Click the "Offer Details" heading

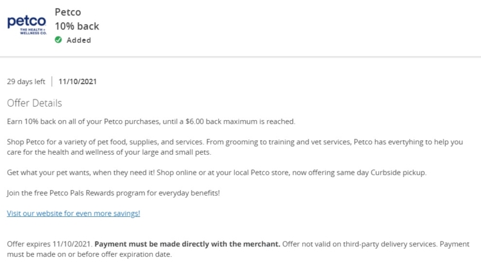pyautogui.click(x=35, y=103)
